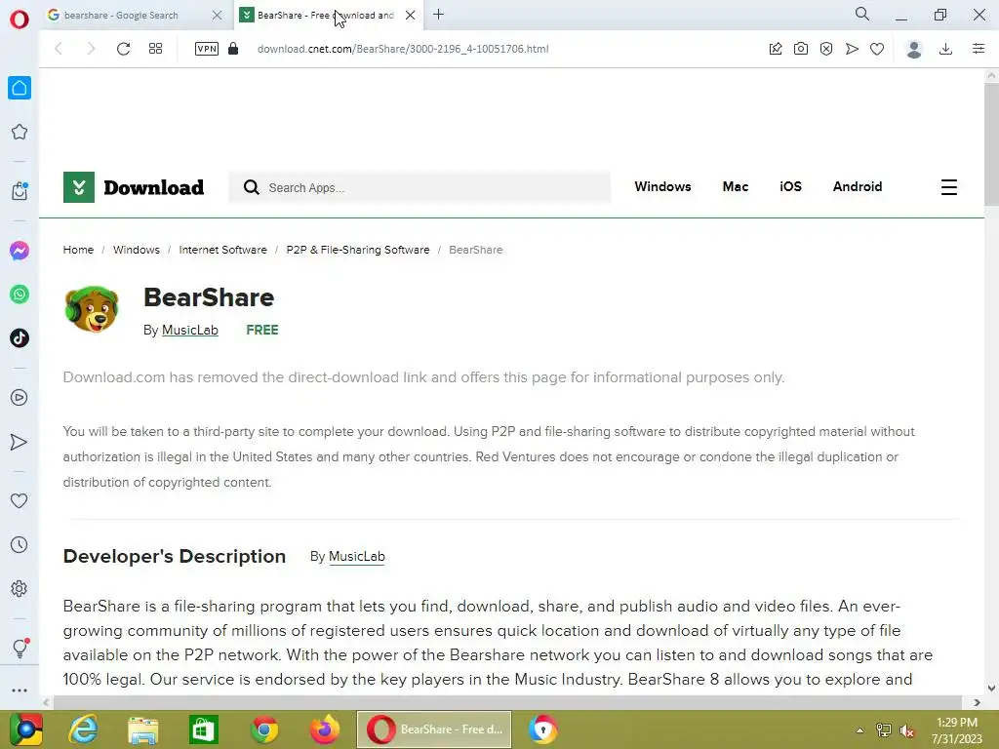The height and width of the screenshot is (749, 999).
Task: Open tips lightbulb icon in sidebar
Action: tap(20, 648)
